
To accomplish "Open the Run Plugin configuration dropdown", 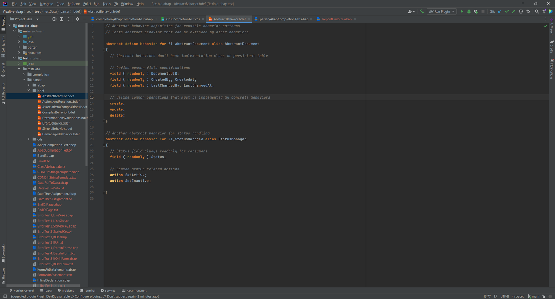I will (x=442, y=11).
